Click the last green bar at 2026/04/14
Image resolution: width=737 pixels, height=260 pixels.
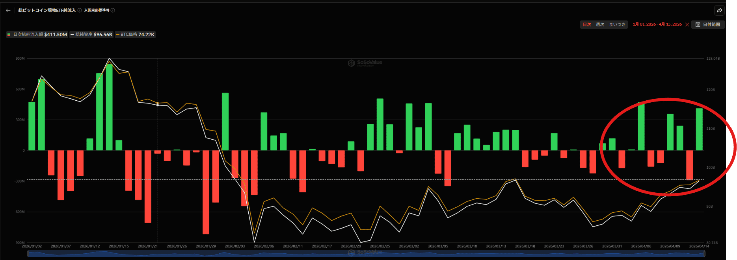(x=699, y=129)
